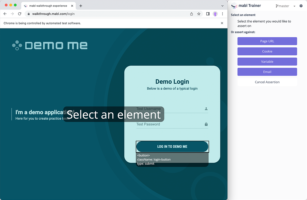Click Cancel Assertion

[x=267, y=82]
